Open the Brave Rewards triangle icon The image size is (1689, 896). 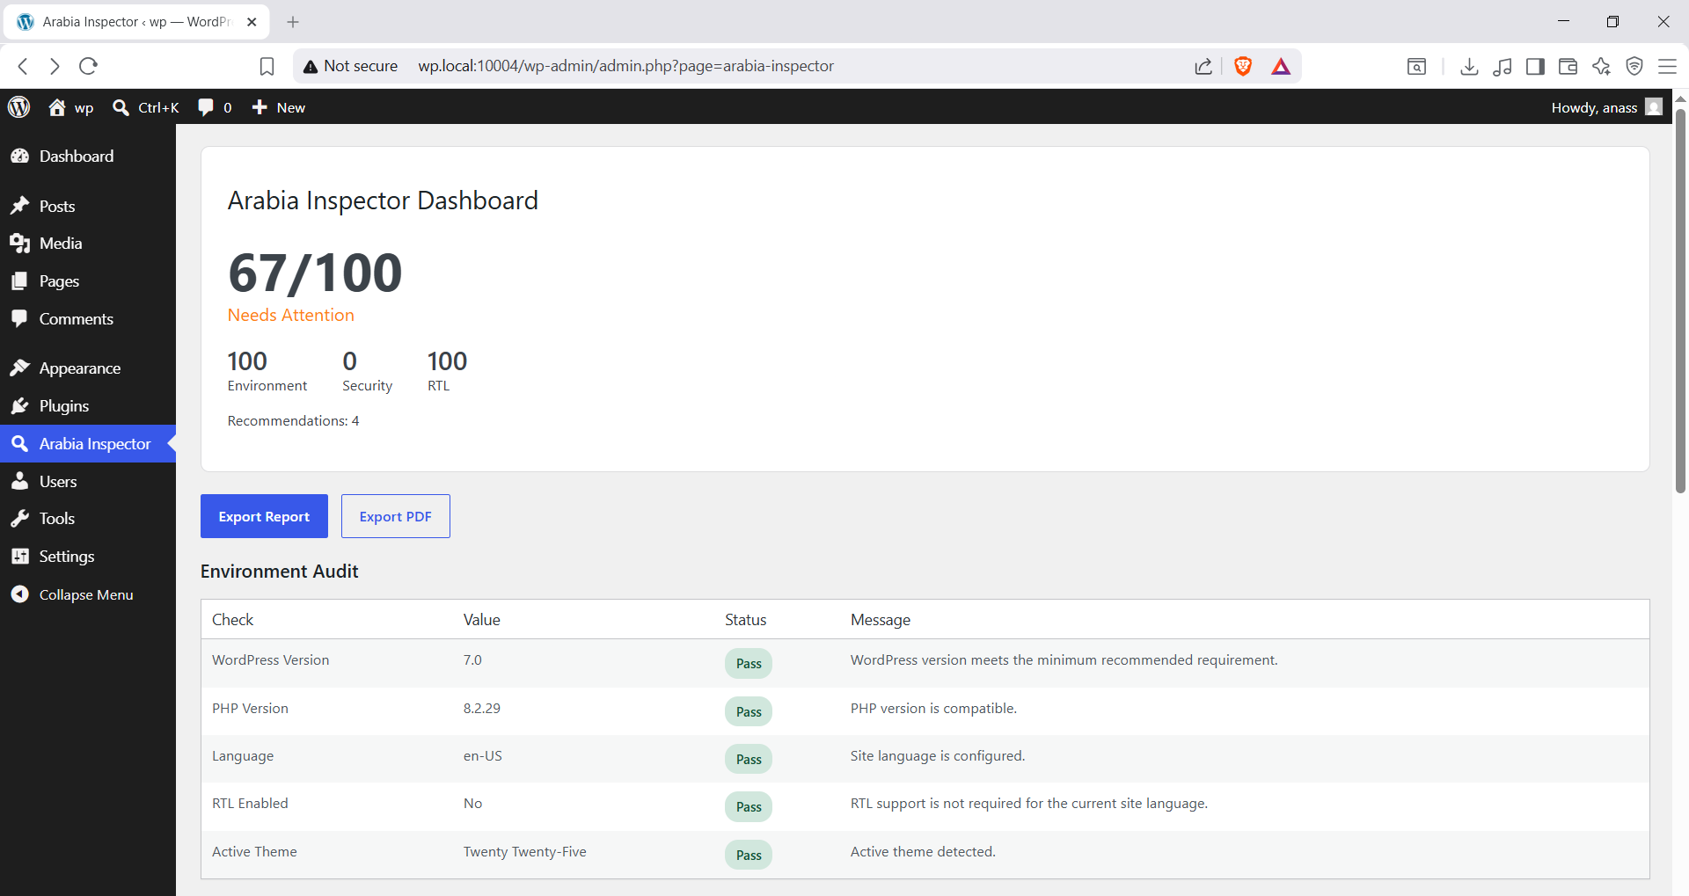pyautogui.click(x=1281, y=66)
